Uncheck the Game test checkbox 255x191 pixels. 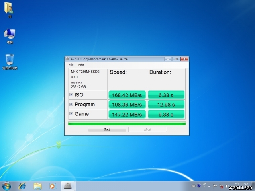coord(71,114)
